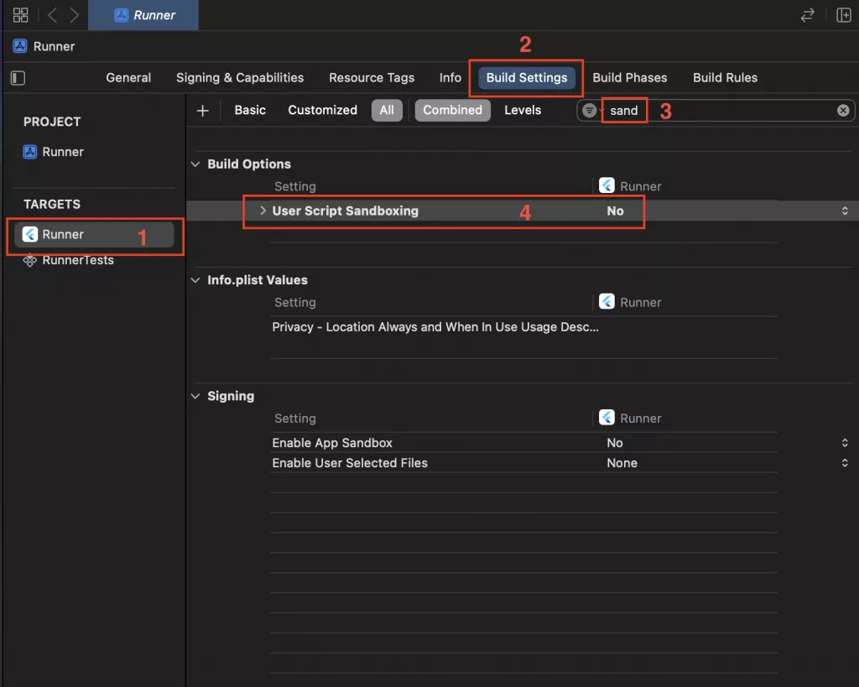Go forward with the right chevron
This screenshot has height=687, width=859.
74,15
